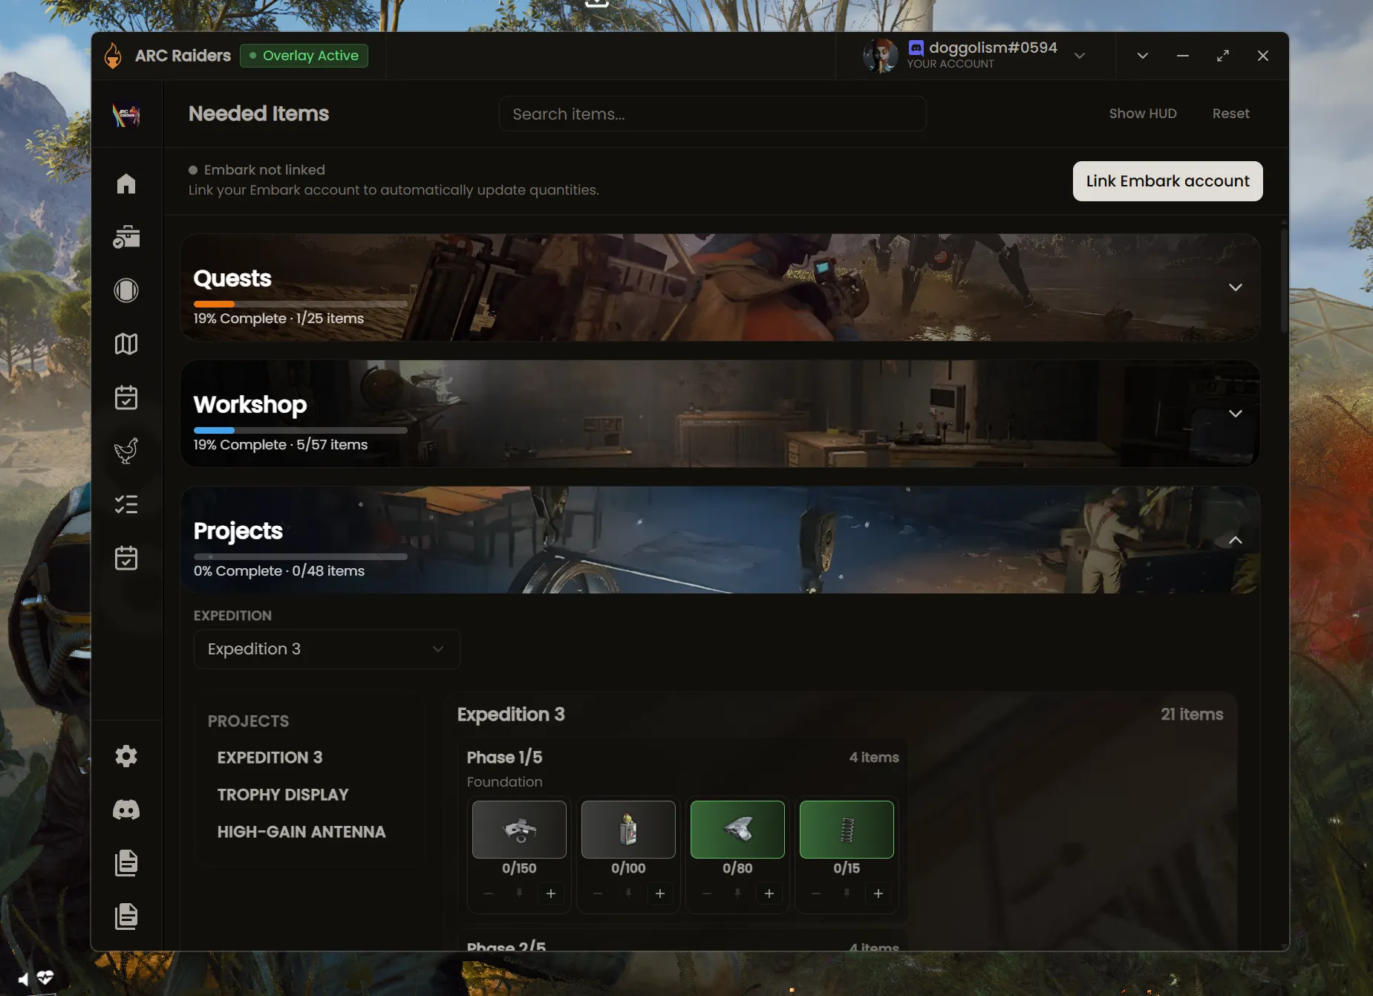
Task: Add one to the 0/15 item
Action: (878, 894)
